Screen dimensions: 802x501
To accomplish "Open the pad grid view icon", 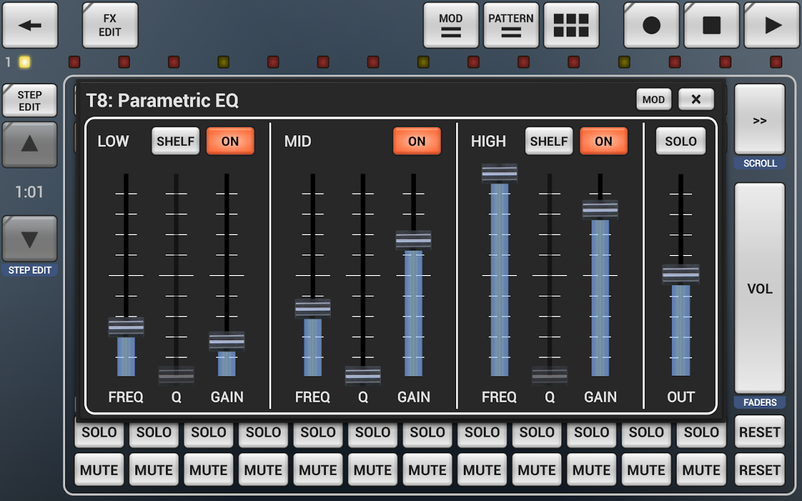I will coord(571,25).
